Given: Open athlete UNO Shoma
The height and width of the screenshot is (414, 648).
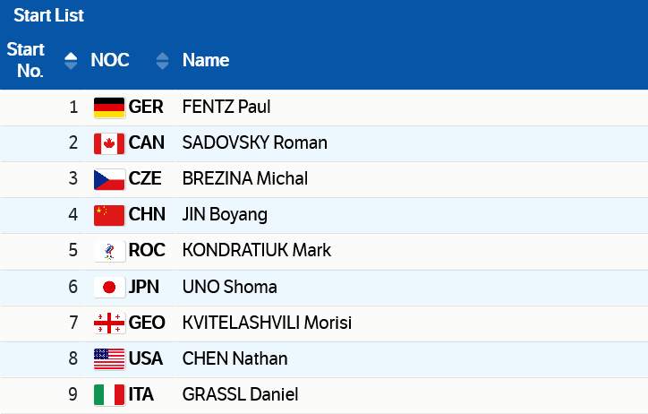Looking at the screenshot, I should 229,287.
